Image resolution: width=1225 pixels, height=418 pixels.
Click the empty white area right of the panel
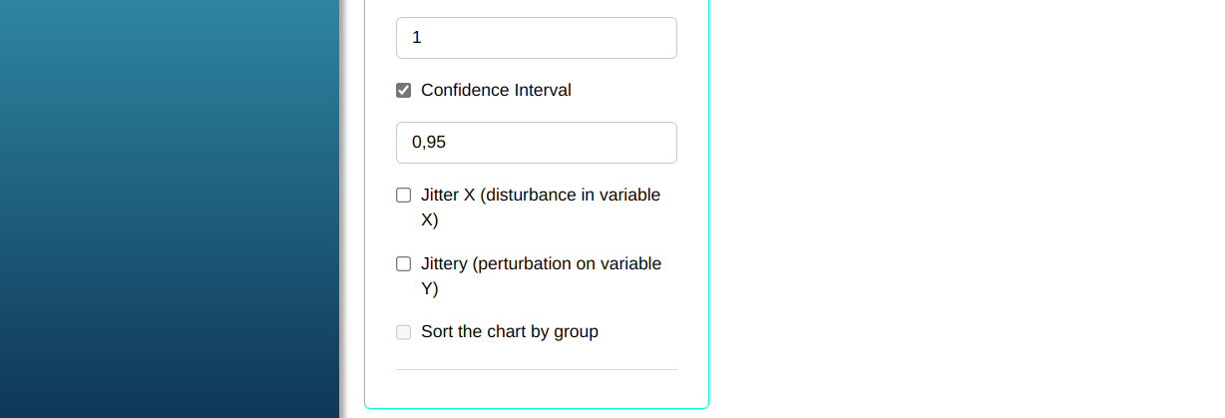[x=958, y=209]
